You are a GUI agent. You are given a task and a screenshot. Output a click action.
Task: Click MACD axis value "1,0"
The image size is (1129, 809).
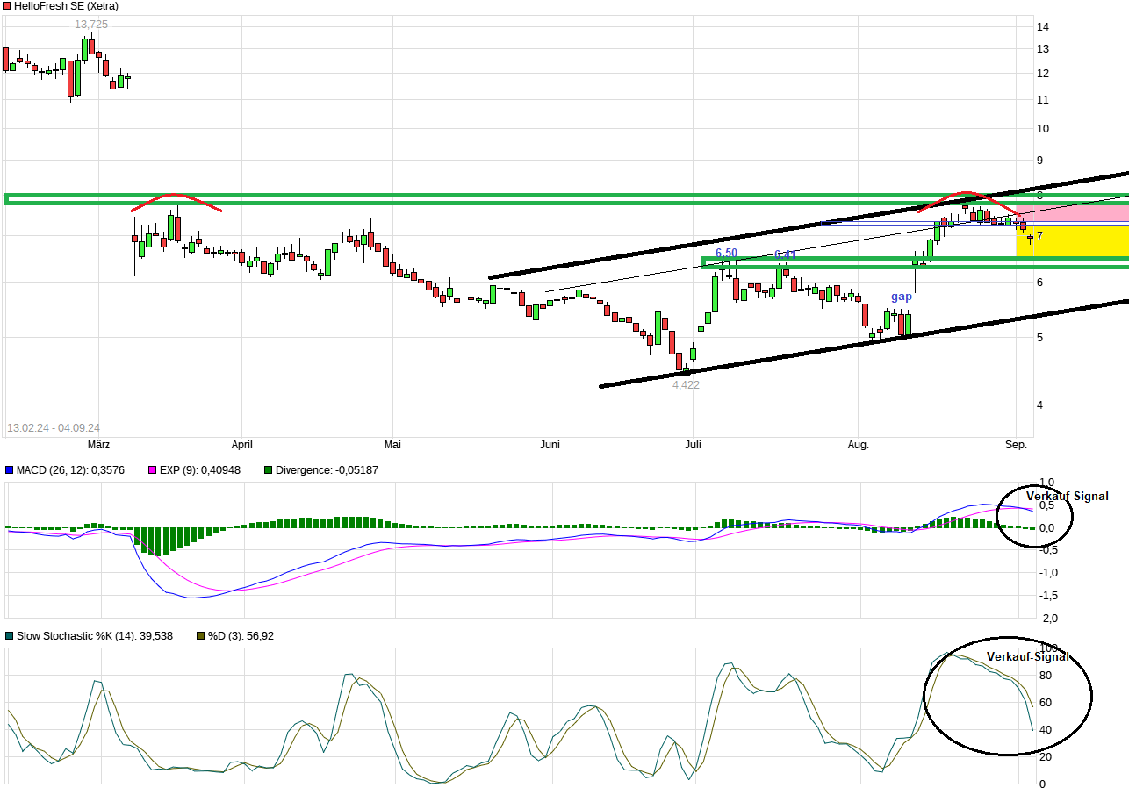[x=1046, y=483]
